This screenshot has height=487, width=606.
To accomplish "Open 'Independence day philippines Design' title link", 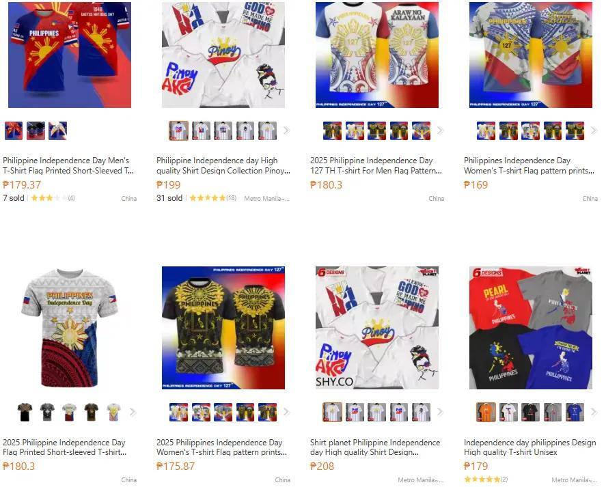I will 530,447.
